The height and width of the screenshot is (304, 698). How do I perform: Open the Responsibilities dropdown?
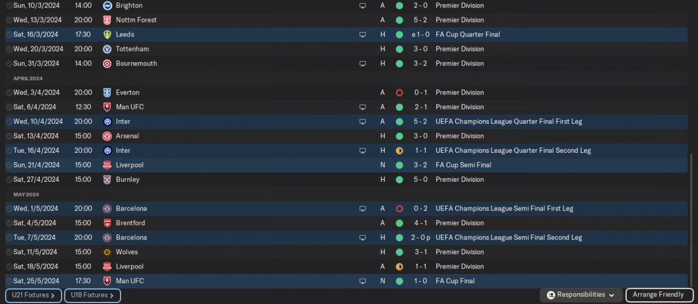click(x=581, y=295)
